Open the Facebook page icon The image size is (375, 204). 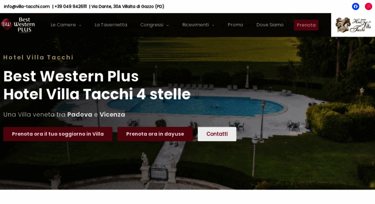coord(356,6)
